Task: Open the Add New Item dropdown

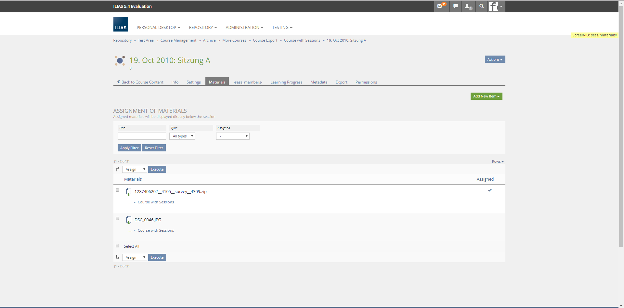Action: (486, 96)
